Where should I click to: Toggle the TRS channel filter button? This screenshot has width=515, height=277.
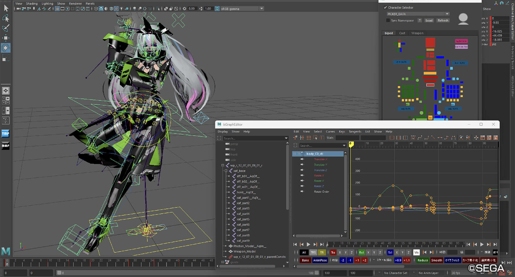tap(313, 253)
